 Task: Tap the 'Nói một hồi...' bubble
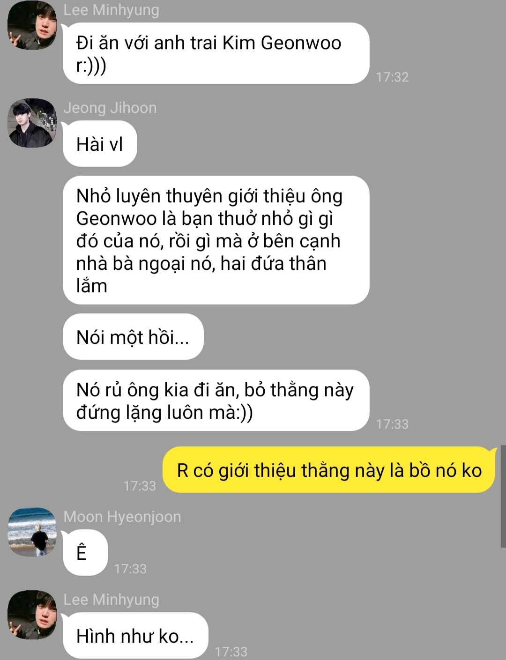pos(133,337)
